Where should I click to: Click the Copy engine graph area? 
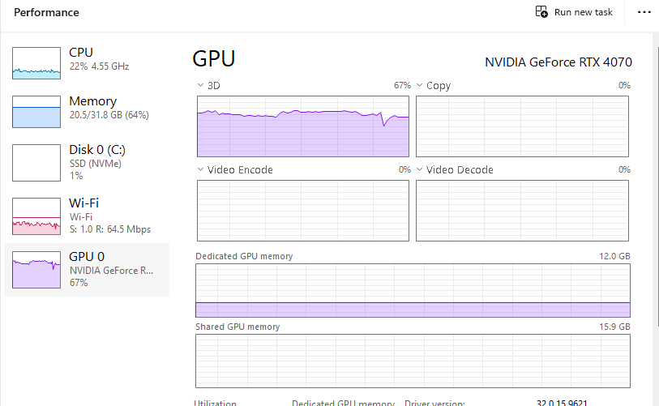[x=523, y=126]
